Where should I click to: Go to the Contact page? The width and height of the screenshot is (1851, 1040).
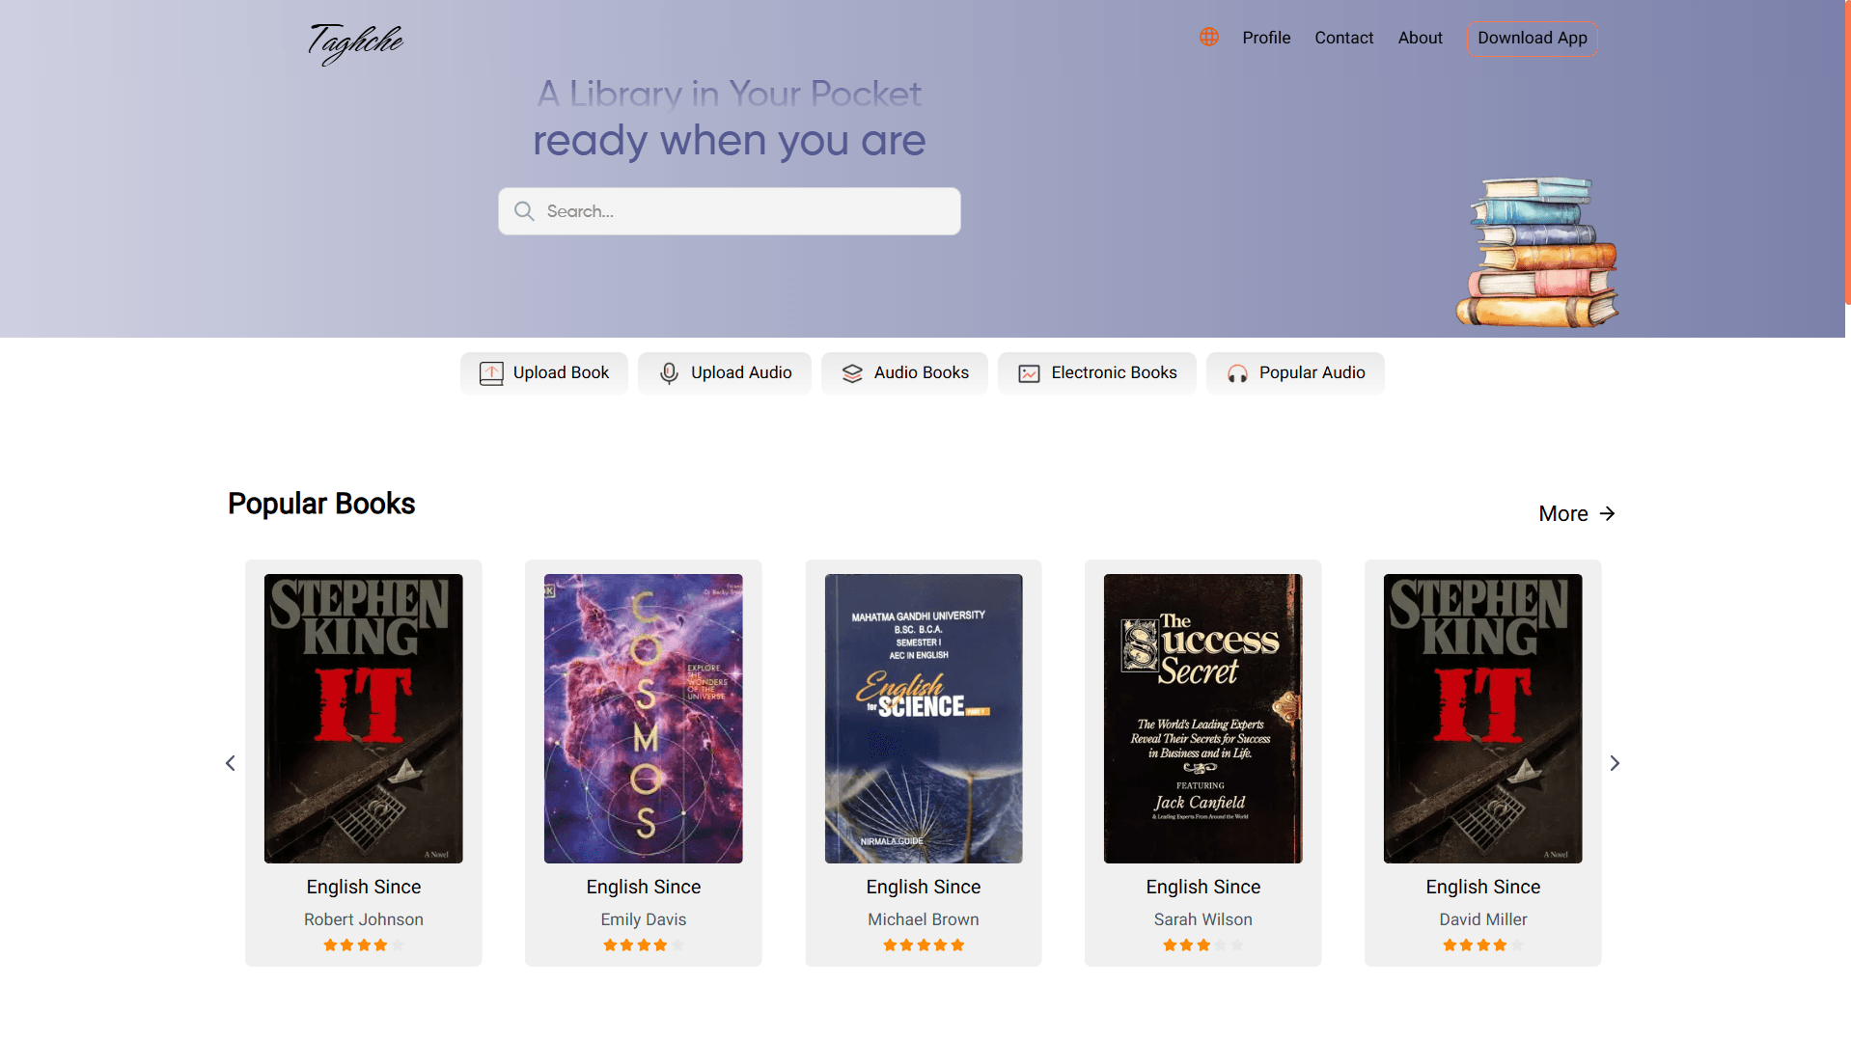point(1343,38)
